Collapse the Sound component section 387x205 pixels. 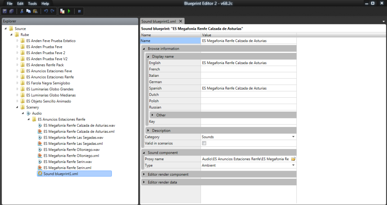[144, 153]
